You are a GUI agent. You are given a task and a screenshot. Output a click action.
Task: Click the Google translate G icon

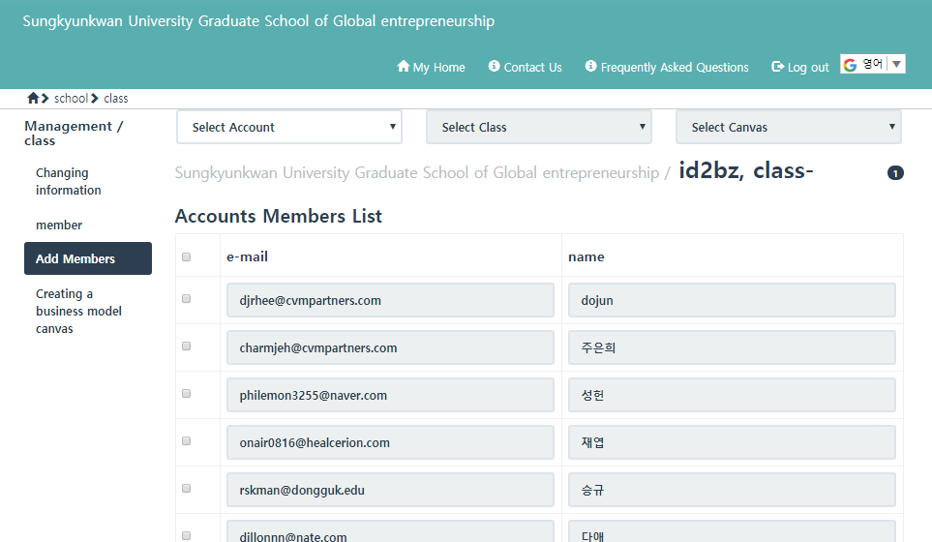click(x=851, y=64)
